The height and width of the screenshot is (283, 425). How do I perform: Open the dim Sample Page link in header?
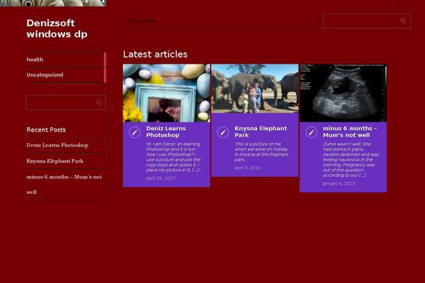(x=141, y=21)
